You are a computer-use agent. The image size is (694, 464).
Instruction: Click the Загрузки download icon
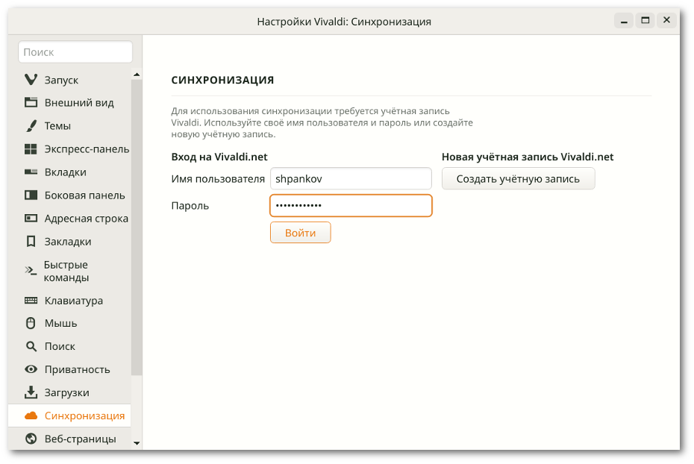pyautogui.click(x=31, y=392)
